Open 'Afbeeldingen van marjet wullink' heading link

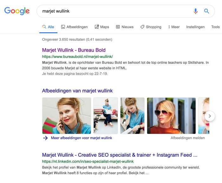[77, 91]
